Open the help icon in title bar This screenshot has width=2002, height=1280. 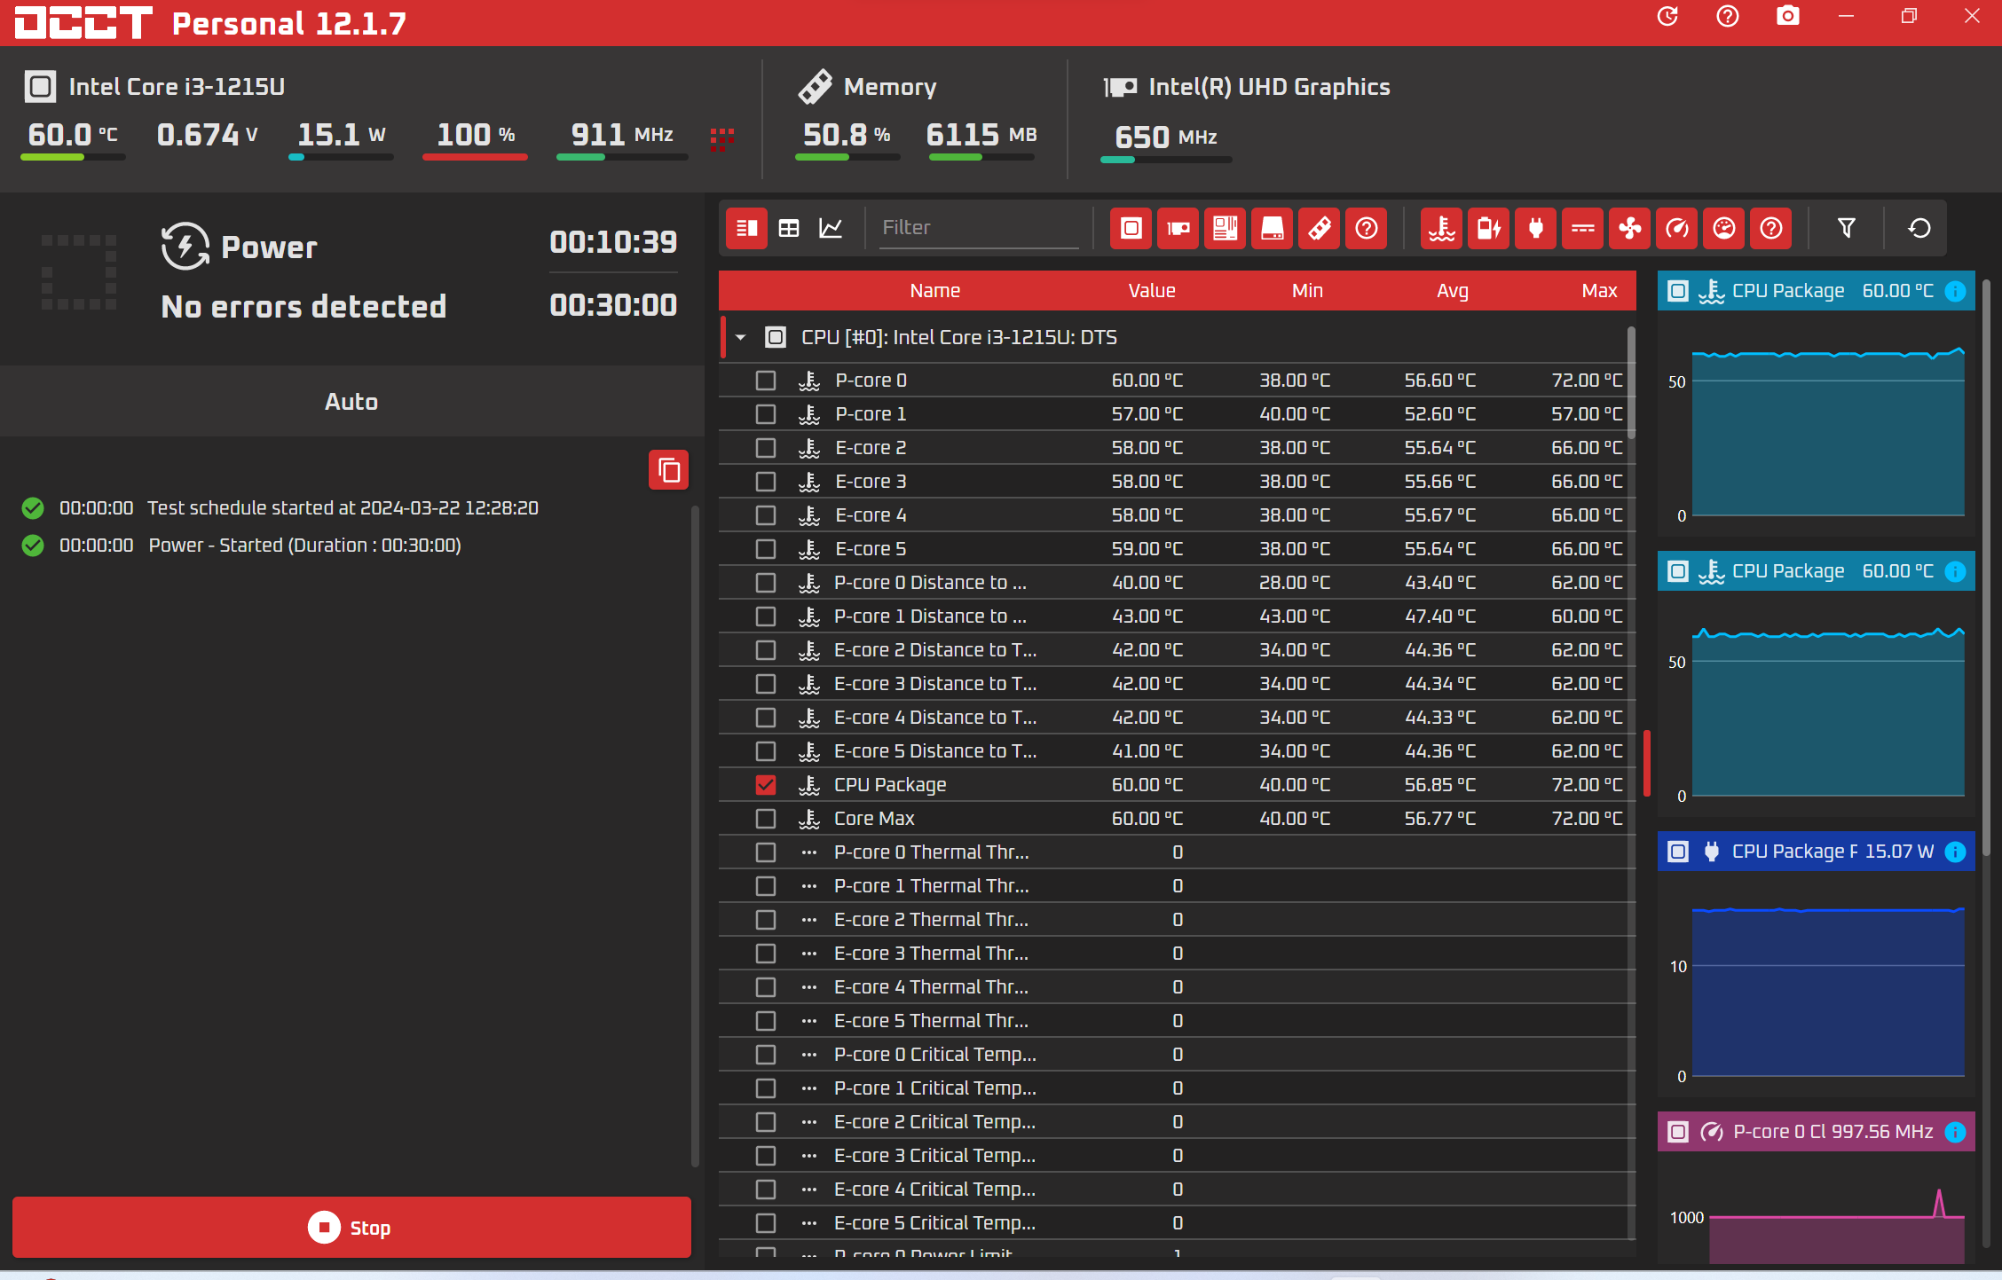click(x=1727, y=16)
